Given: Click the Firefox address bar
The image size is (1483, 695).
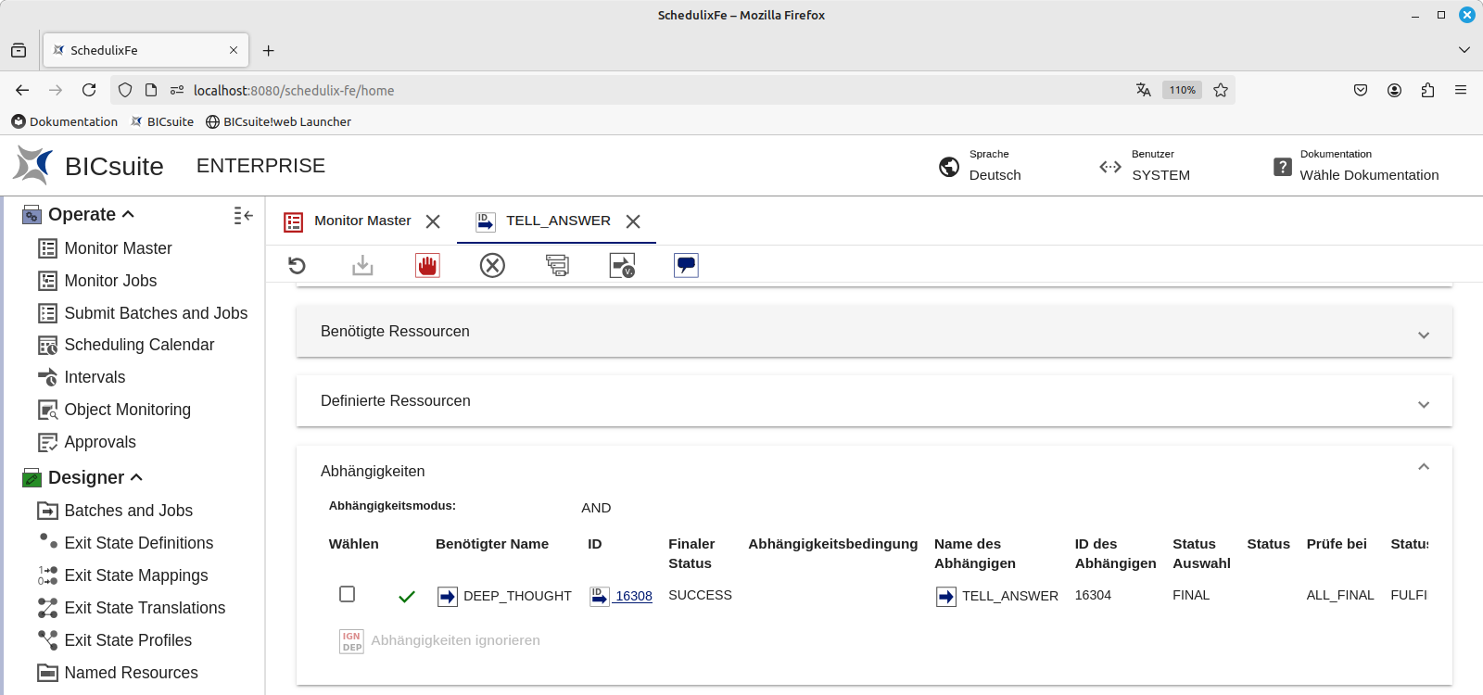Looking at the screenshot, I should click(x=649, y=90).
